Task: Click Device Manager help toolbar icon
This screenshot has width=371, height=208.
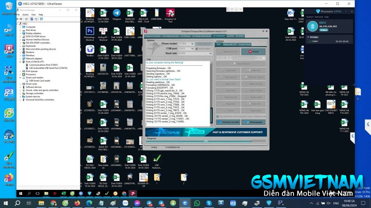Action: (x=32, y=19)
